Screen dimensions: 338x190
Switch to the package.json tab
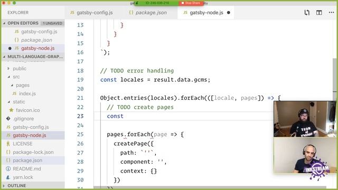148,13
